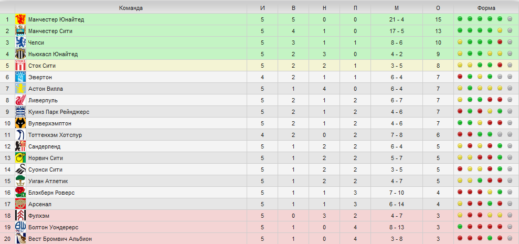
Task: Open the Вест Бромвич Альбион team link
Action: tap(60, 239)
